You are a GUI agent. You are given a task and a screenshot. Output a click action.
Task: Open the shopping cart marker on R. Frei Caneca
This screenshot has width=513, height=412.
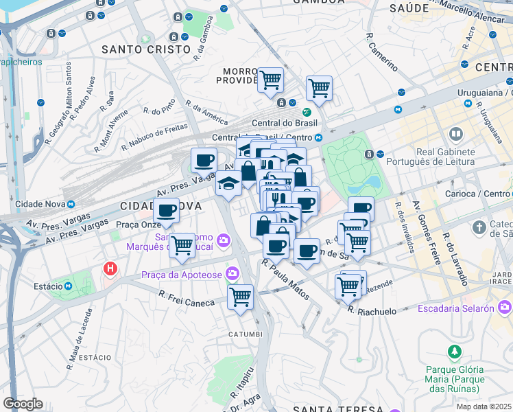[x=241, y=297]
